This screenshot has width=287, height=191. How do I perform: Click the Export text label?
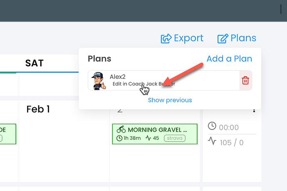tap(188, 39)
